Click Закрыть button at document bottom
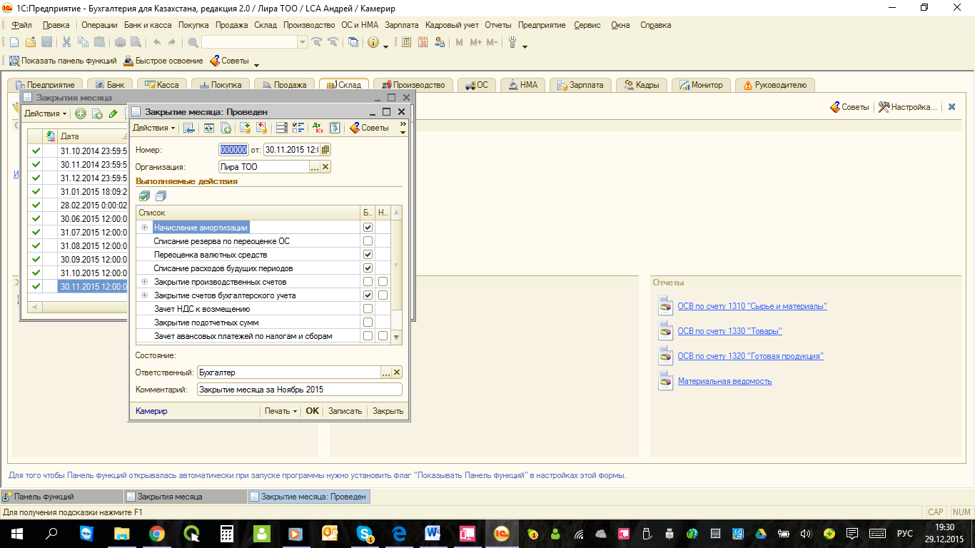975x548 pixels. pos(388,411)
